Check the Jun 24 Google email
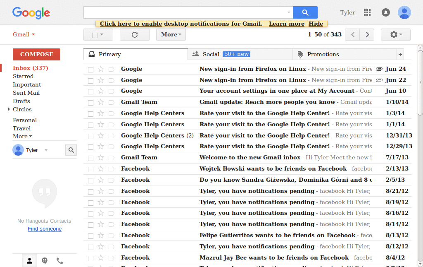The image size is (423, 267). [x=90, y=70]
